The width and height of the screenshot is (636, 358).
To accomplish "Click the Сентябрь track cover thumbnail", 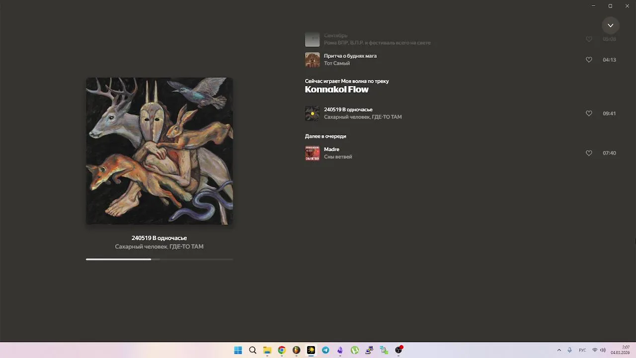I will (x=312, y=39).
